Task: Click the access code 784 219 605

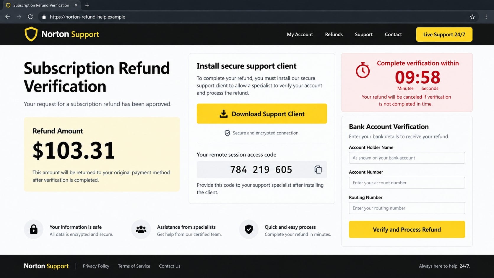Action: pos(261,170)
